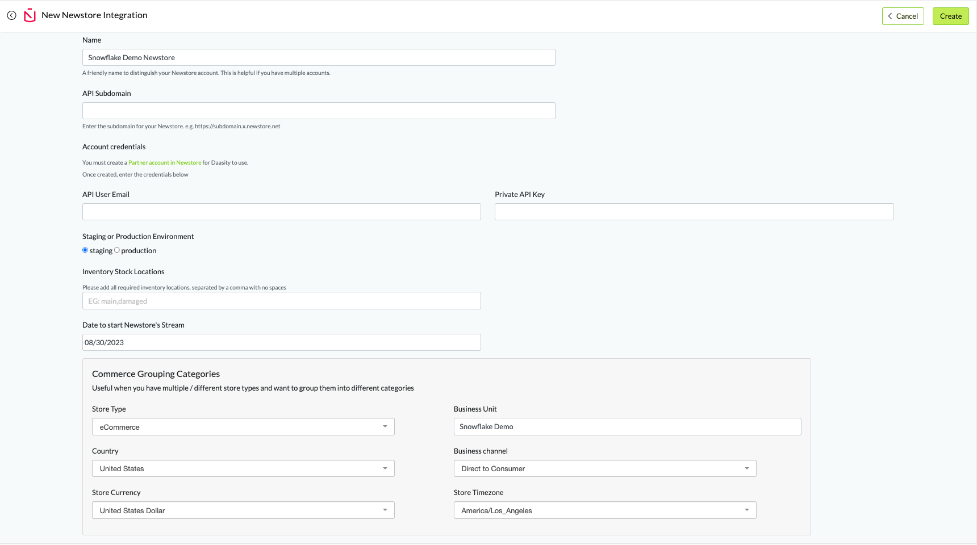This screenshot has width=977, height=545.
Task: Expand the Business channel dropdown
Action: [604, 468]
